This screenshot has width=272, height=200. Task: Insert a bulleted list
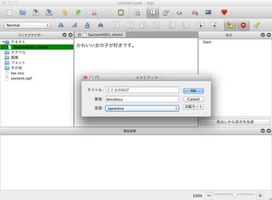[x=172, y=25]
